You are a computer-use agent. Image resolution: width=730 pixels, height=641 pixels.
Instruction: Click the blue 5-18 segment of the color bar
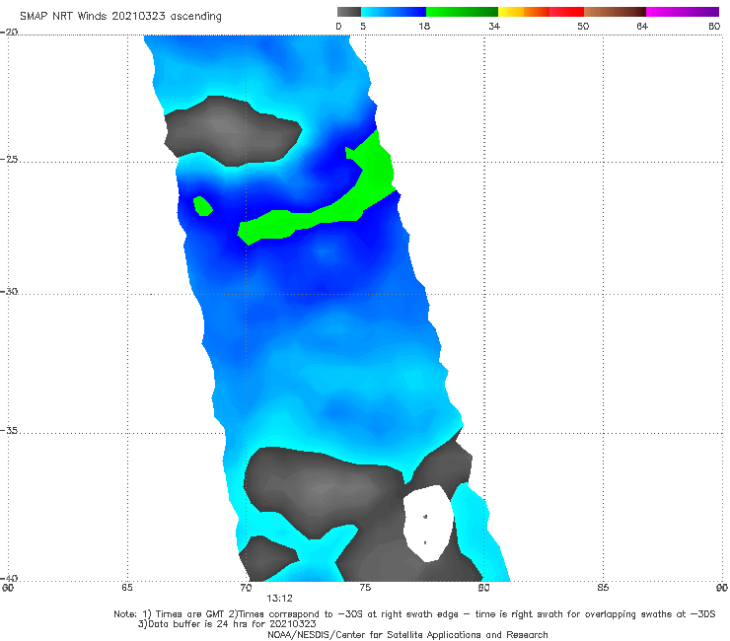click(394, 12)
